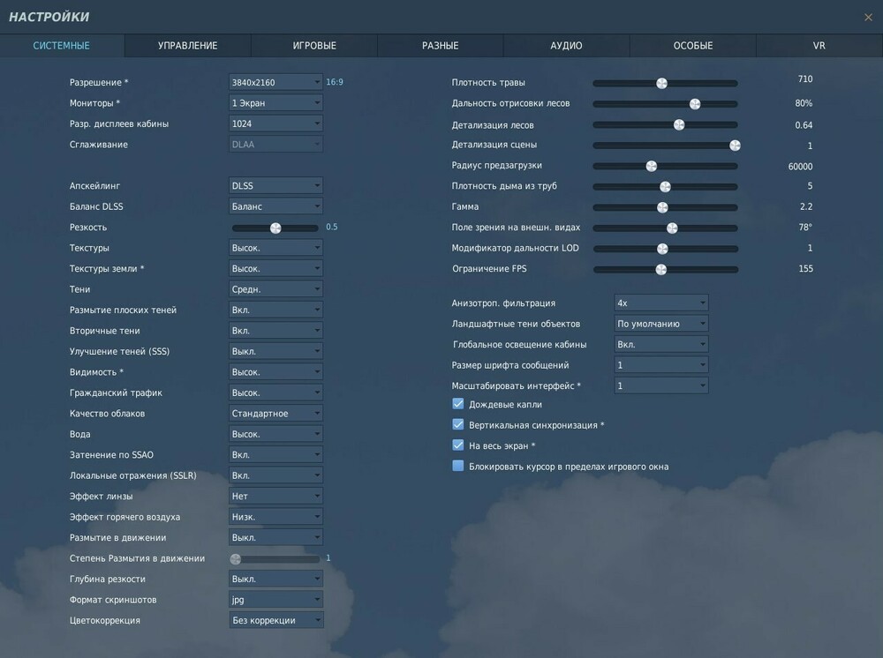Go to the ИГРОВЫЕ tab

pos(313,45)
